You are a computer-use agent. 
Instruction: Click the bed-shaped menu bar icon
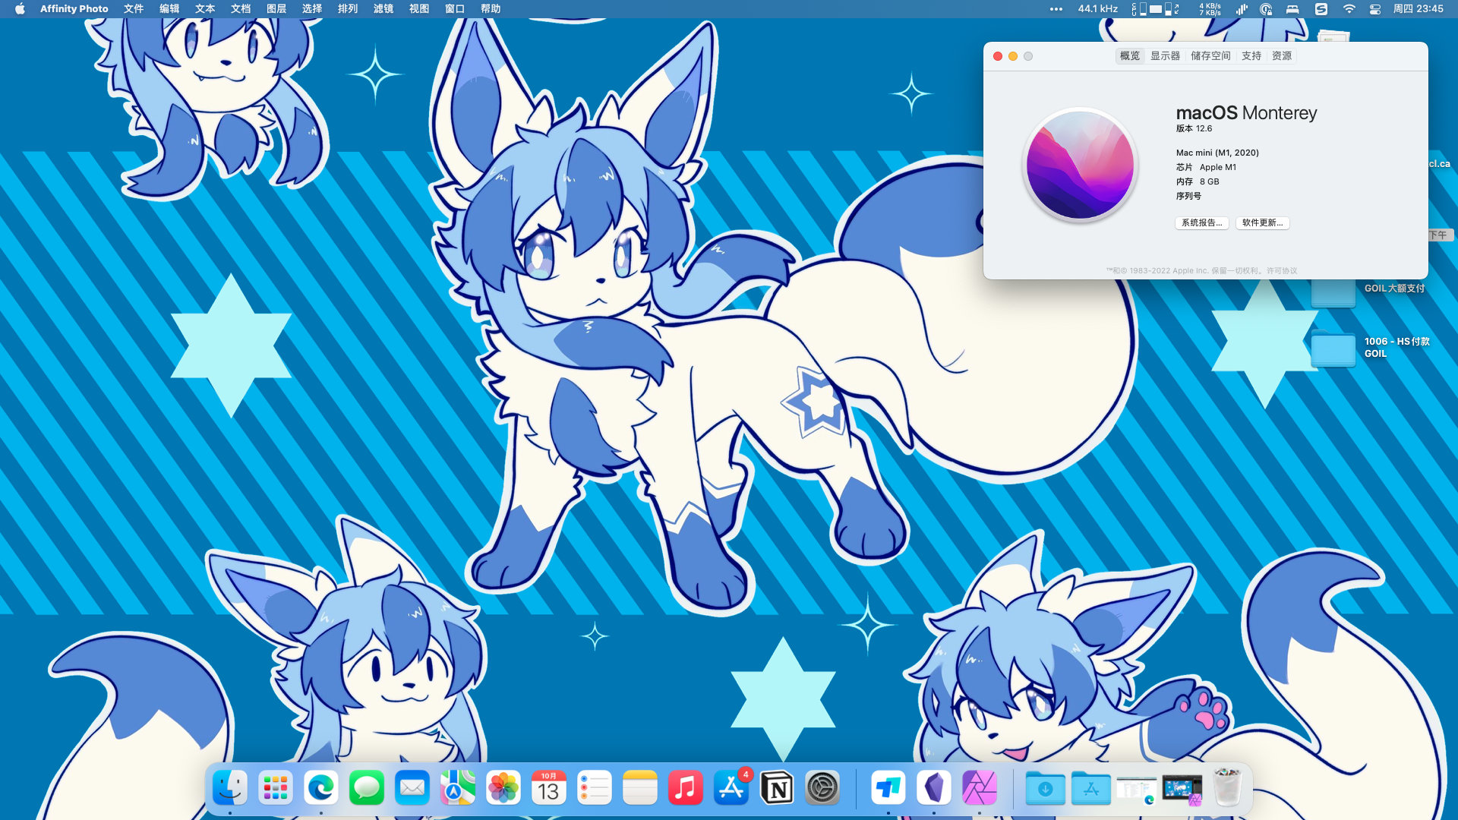pos(1292,9)
